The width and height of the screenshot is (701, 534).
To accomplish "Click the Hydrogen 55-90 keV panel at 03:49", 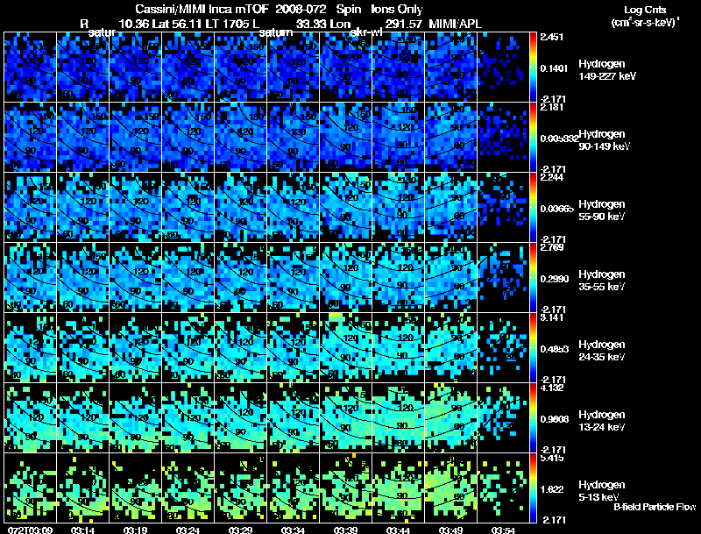I will click(x=451, y=207).
